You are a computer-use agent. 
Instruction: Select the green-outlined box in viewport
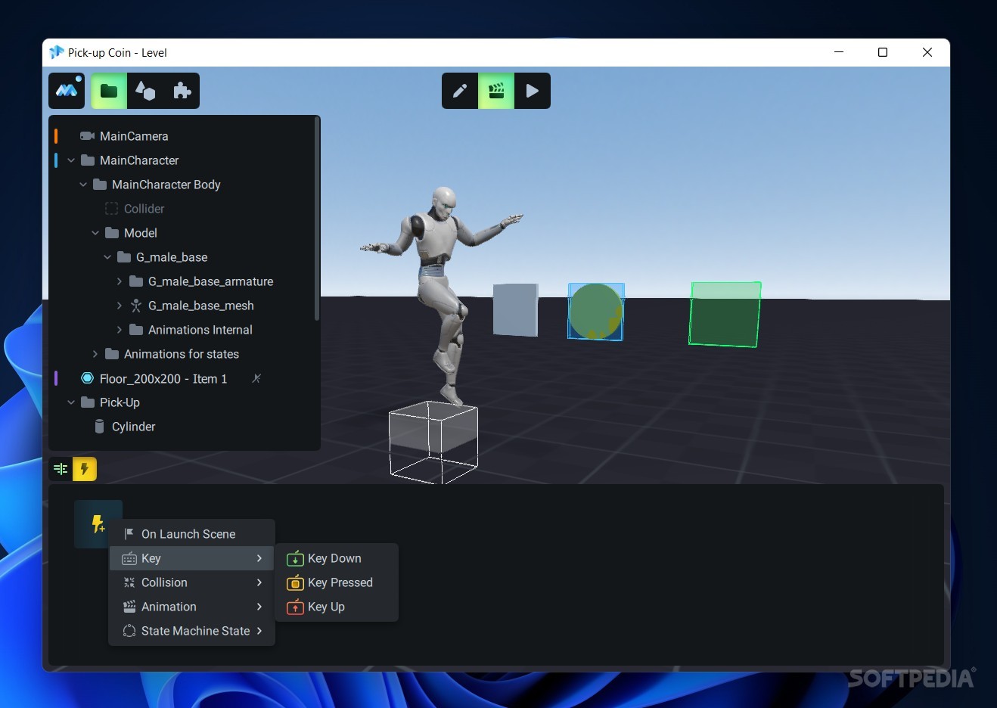725,314
